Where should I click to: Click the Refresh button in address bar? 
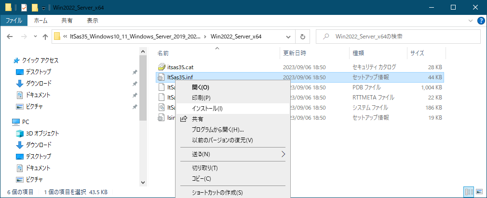tap(303, 37)
